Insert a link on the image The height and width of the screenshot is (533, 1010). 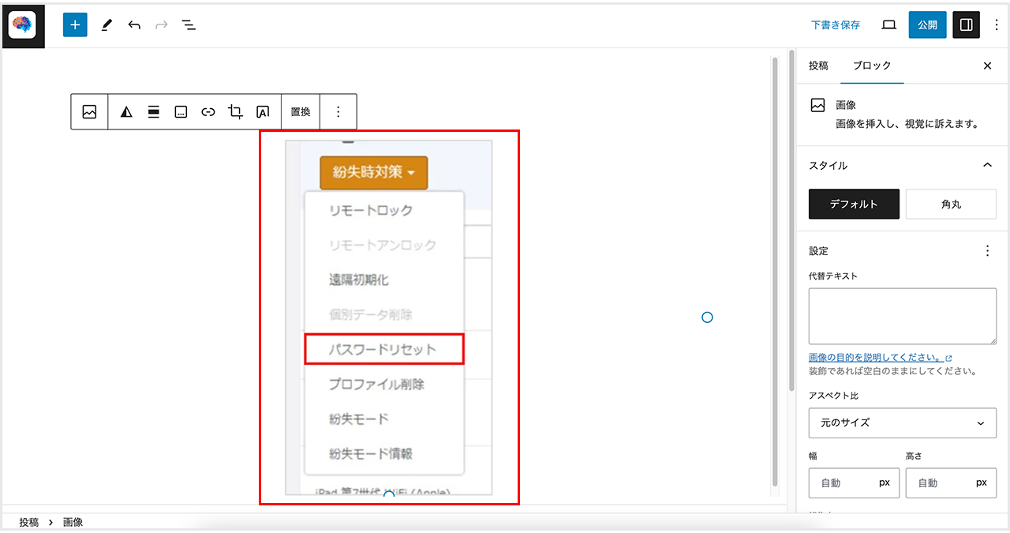click(208, 112)
